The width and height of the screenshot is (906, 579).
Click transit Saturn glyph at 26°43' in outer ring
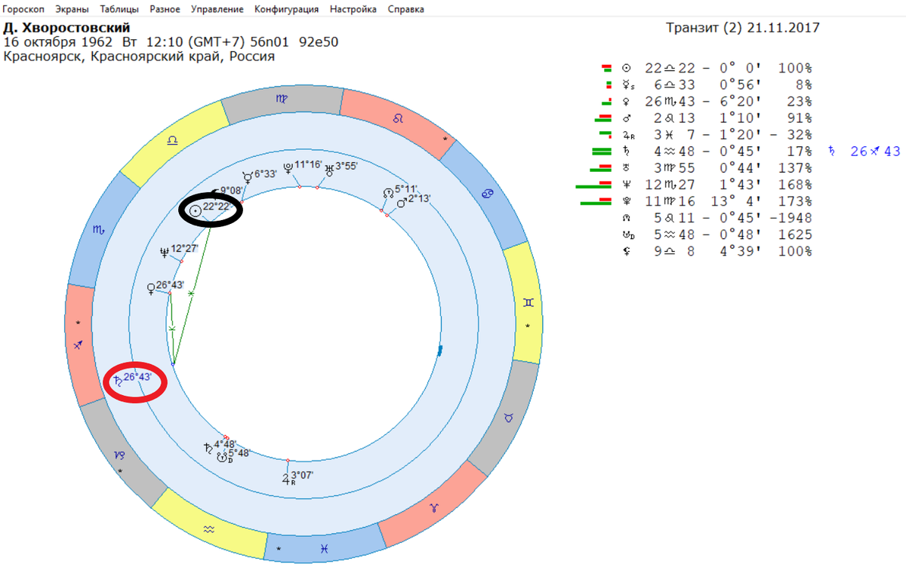tap(117, 380)
